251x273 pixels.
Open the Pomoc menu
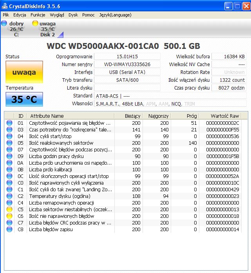(88, 15)
